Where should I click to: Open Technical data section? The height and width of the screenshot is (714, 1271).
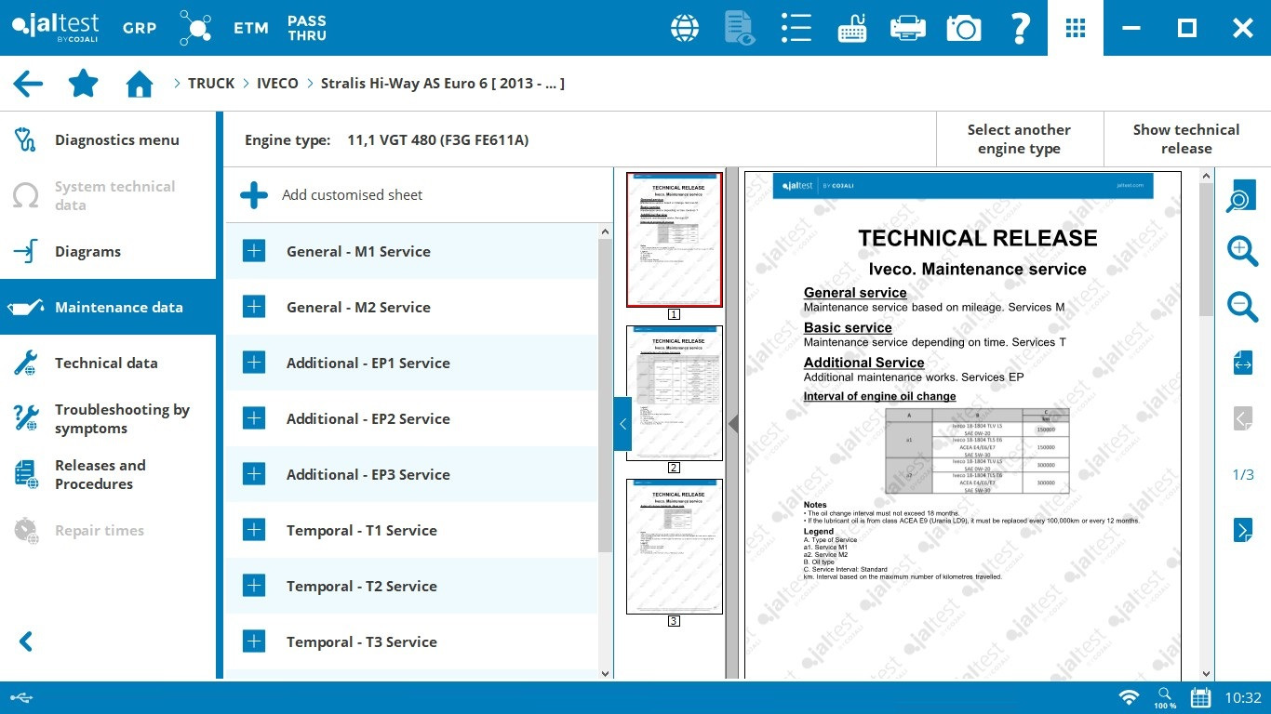tap(108, 363)
